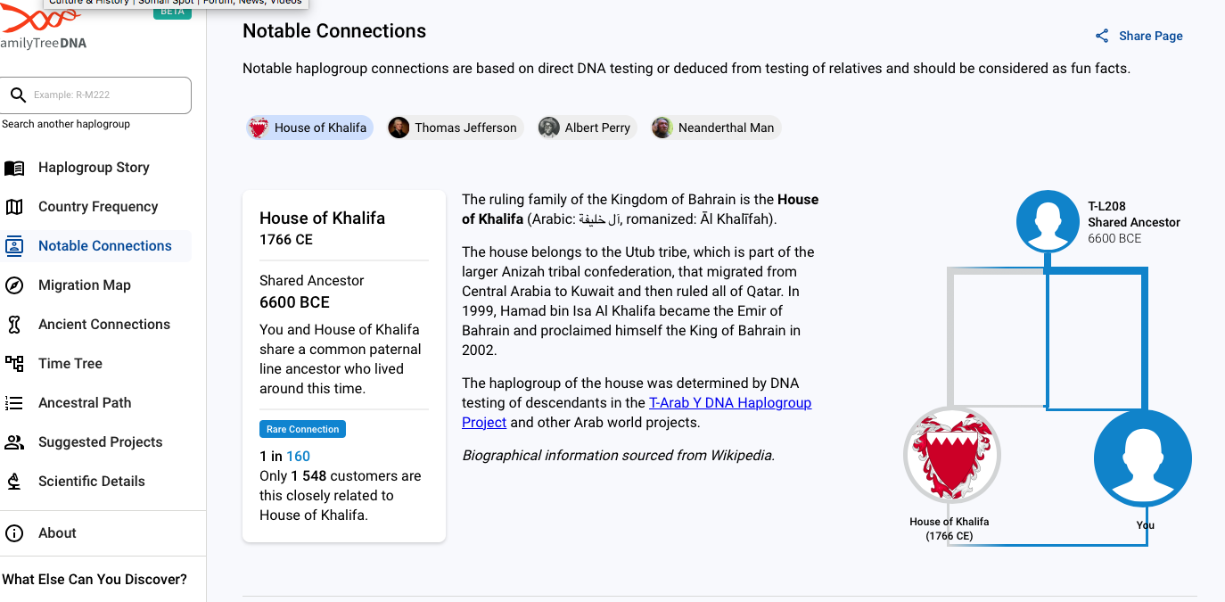Select the Neanderthal Man chip
Screen dimensions: 1225x602
tap(715, 128)
